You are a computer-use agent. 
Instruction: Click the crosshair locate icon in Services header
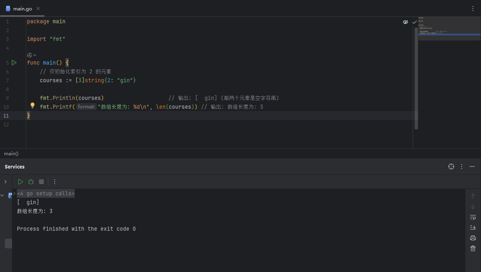tap(451, 166)
